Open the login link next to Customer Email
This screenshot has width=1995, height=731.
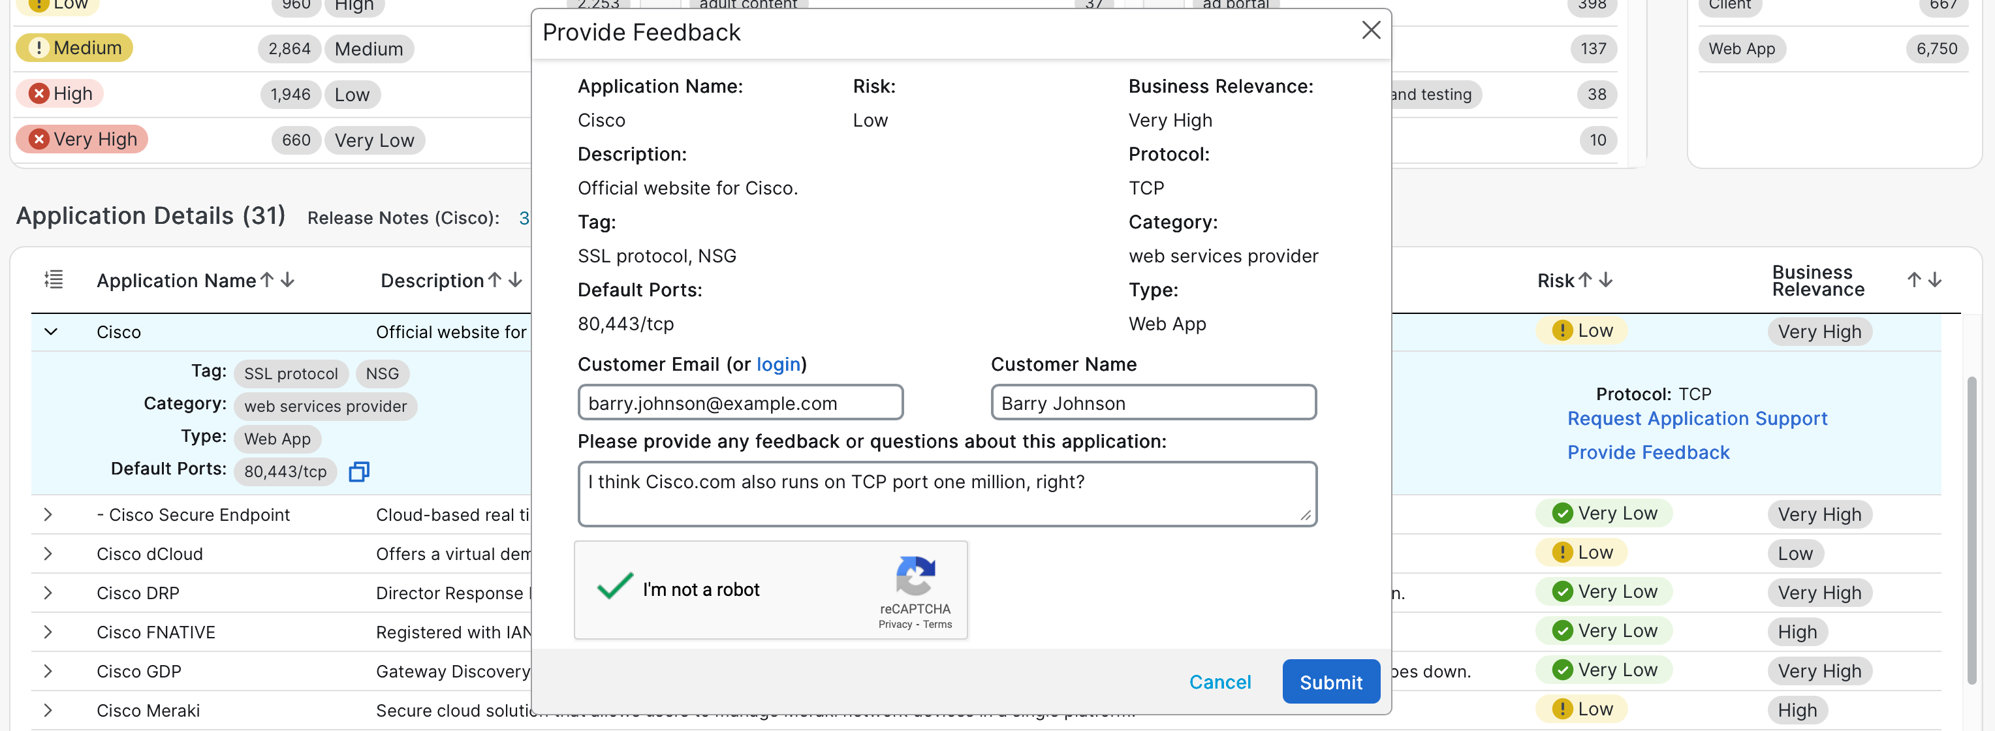click(778, 364)
